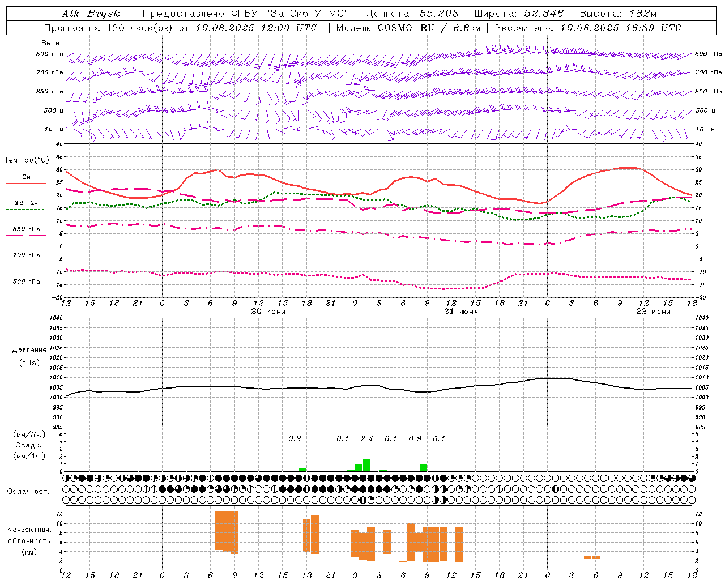725x580 pixels.
Task: Click the small orange convective bar on 22 июня
Action: coord(592,557)
